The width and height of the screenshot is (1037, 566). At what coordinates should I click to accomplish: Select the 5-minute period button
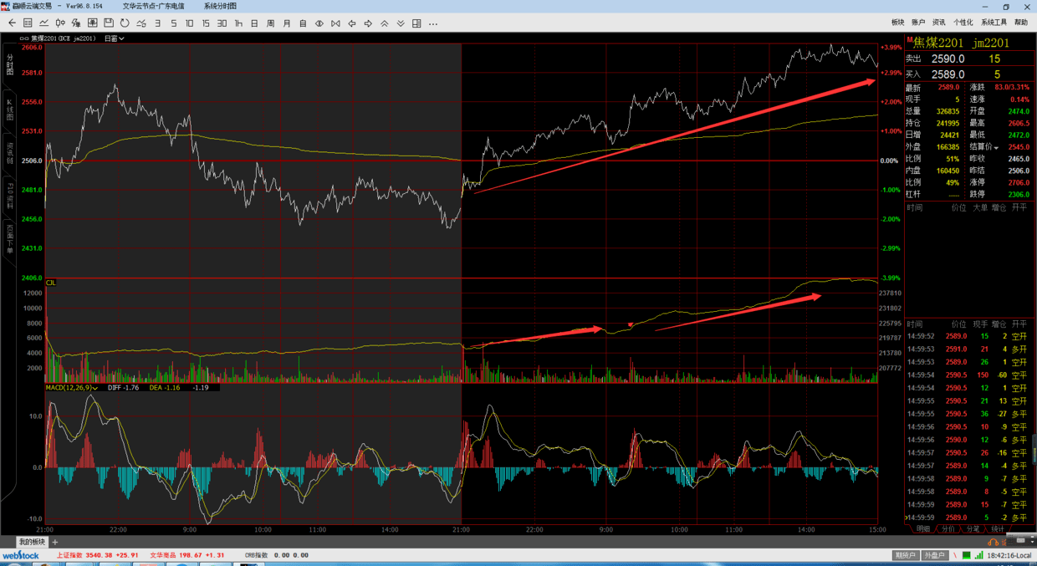(x=173, y=23)
